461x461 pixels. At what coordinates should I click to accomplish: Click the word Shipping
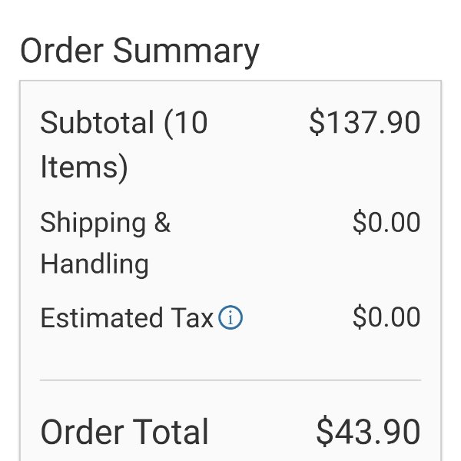point(93,224)
